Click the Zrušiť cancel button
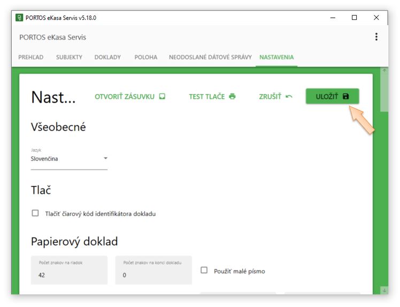This screenshot has height=307, width=400. [275, 97]
